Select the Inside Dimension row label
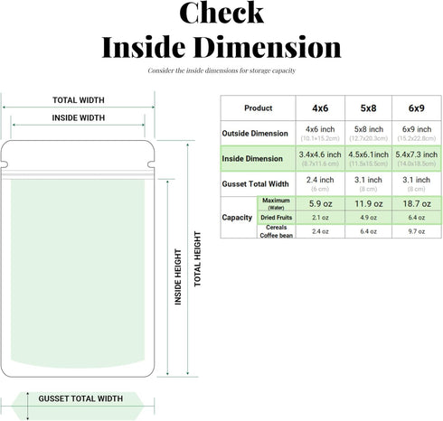The image size is (443, 421). click(252, 159)
